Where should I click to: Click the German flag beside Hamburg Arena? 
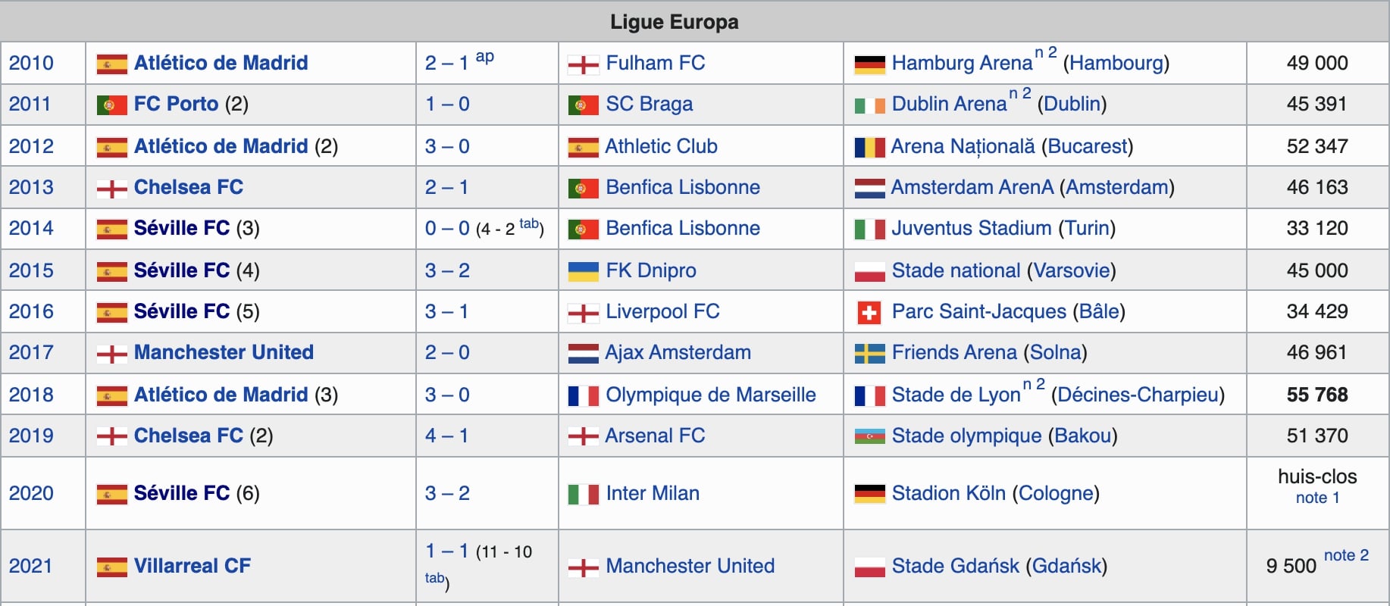click(x=869, y=64)
